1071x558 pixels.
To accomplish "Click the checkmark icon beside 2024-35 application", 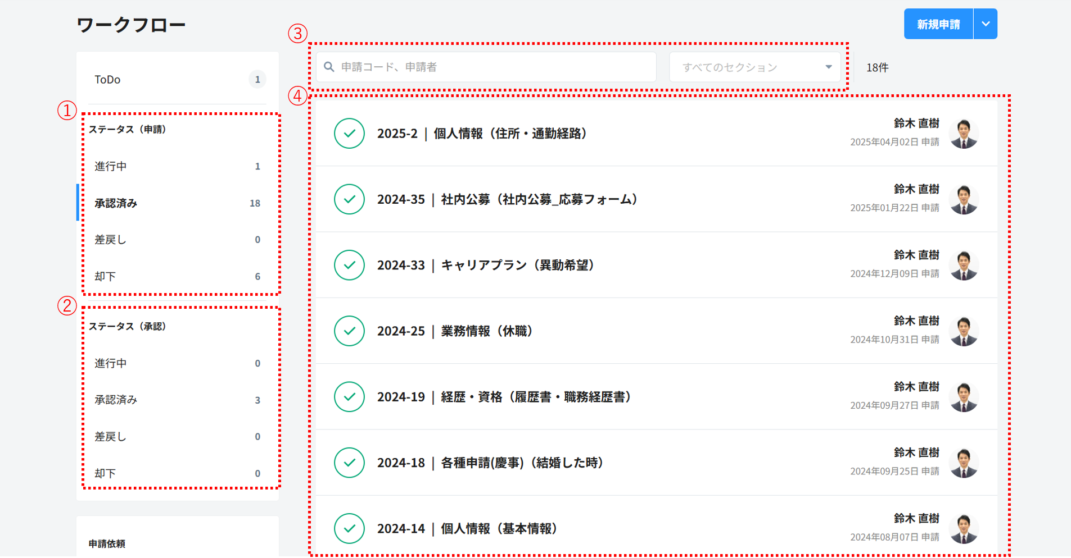I will [349, 199].
